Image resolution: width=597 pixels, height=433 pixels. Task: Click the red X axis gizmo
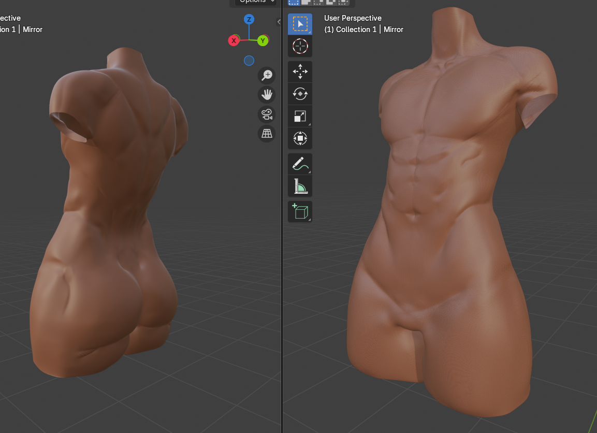coord(234,40)
